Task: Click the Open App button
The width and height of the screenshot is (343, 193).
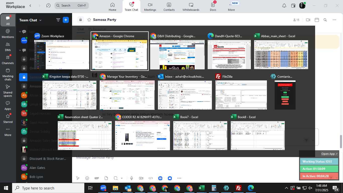Action: [x=329, y=154]
